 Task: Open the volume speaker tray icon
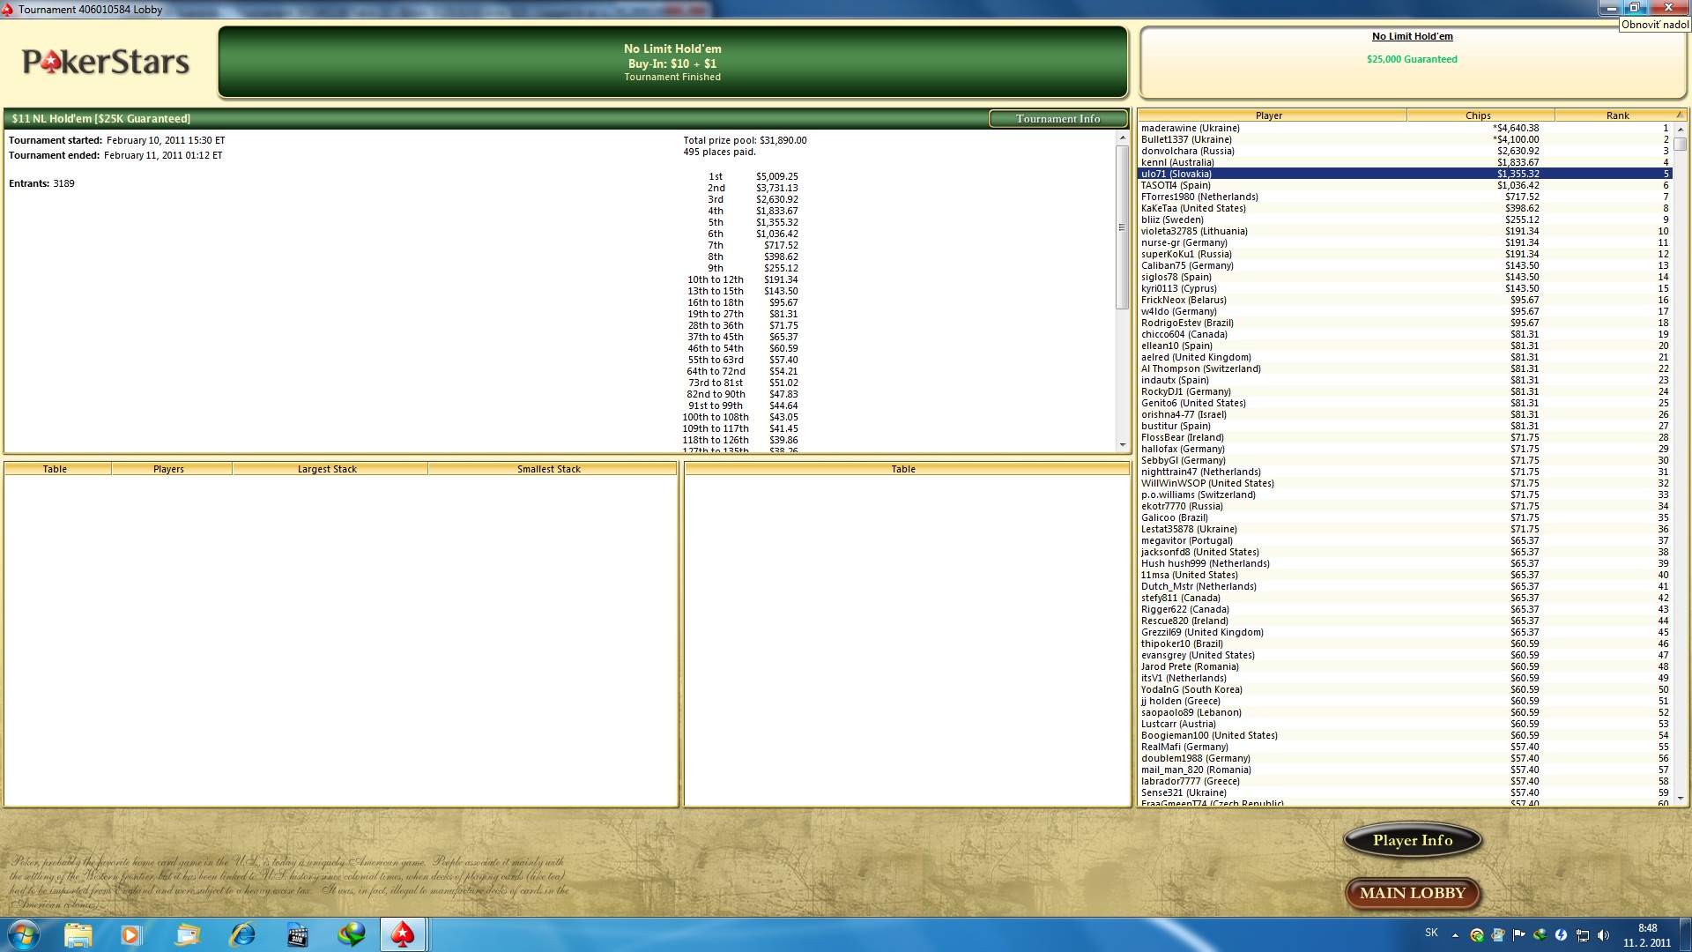point(1603,935)
